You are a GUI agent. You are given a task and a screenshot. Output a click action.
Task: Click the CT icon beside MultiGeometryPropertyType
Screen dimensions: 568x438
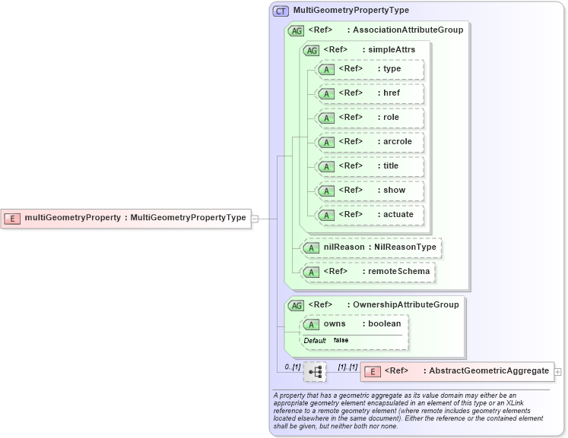click(281, 11)
